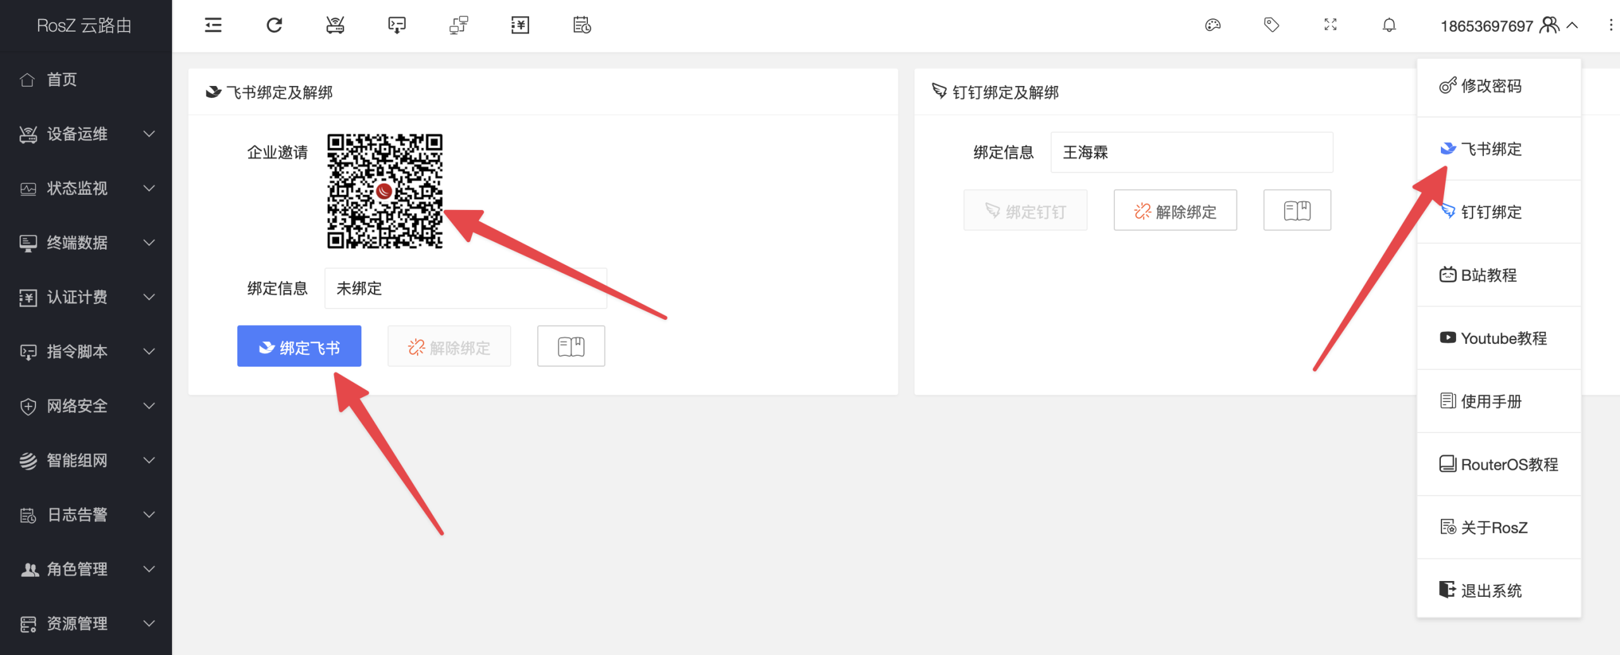Screen dimensions: 1620x655
Task: Collapse the user account dropdown arrow
Action: (x=1573, y=26)
